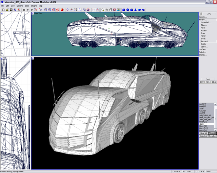The height and width of the screenshot is (173, 217).
Task: Open the Plugins menu
Action: pos(34,6)
